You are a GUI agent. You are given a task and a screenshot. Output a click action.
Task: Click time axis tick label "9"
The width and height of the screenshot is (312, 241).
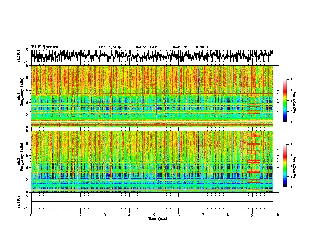point(252,215)
